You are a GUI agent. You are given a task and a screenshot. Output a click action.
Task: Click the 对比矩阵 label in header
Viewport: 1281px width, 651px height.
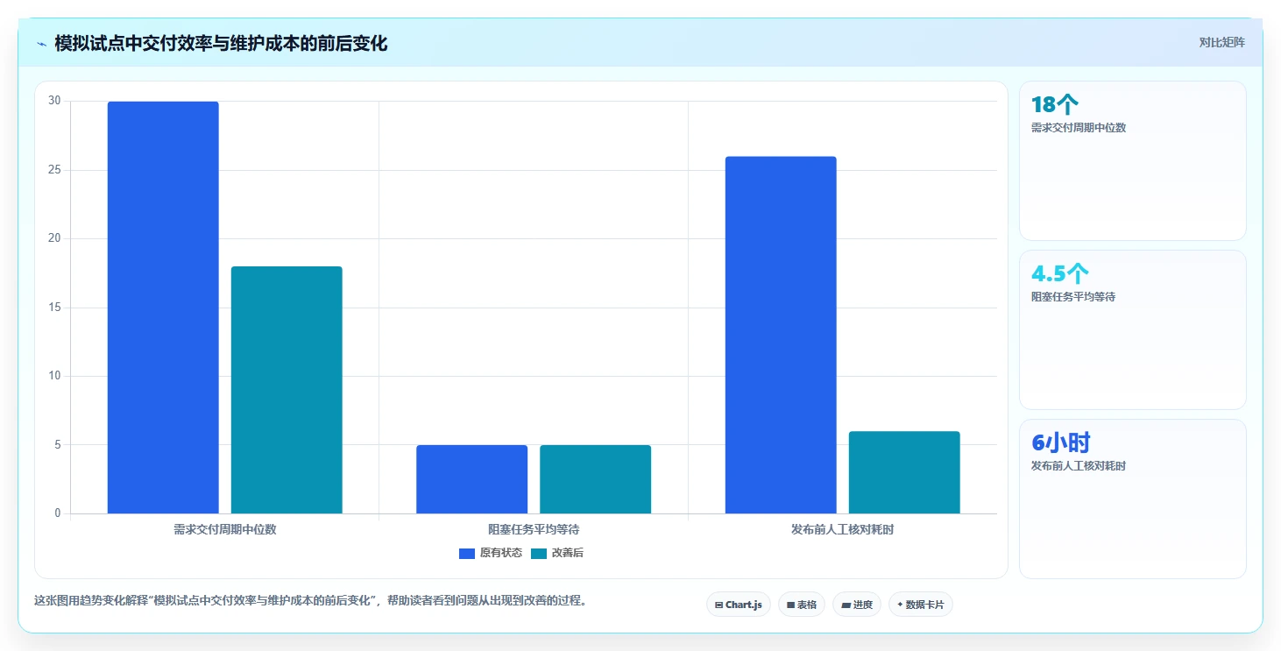(x=1221, y=42)
